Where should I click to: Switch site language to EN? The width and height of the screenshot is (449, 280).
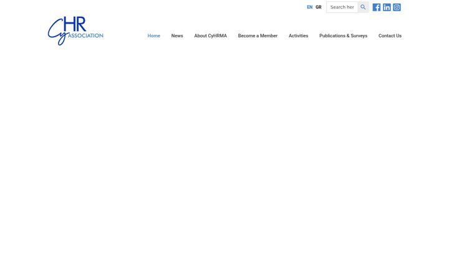coord(309,7)
